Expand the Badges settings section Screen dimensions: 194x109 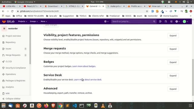pyautogui.click(x=173, y=62)
